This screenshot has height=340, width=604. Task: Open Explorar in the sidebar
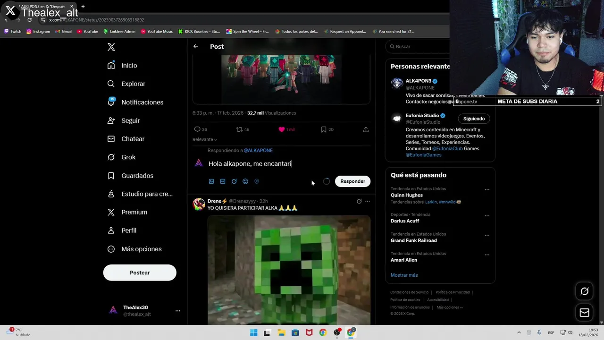pyautogui.click(x=126, y=84)
